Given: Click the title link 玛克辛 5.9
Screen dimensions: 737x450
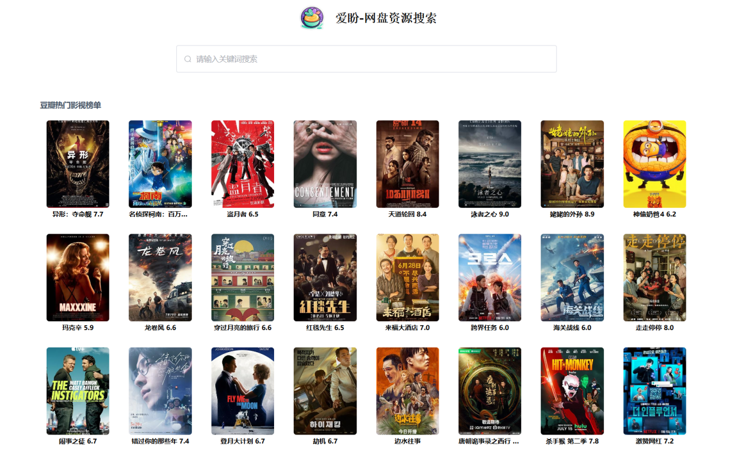Looking at the screenshot, I should (78, 327).
